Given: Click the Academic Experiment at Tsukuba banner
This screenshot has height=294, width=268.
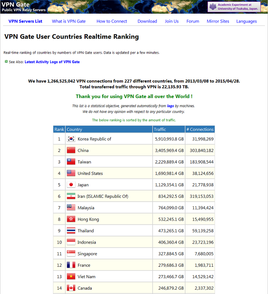Looking at the screenshot, I should tap(234, 7).
